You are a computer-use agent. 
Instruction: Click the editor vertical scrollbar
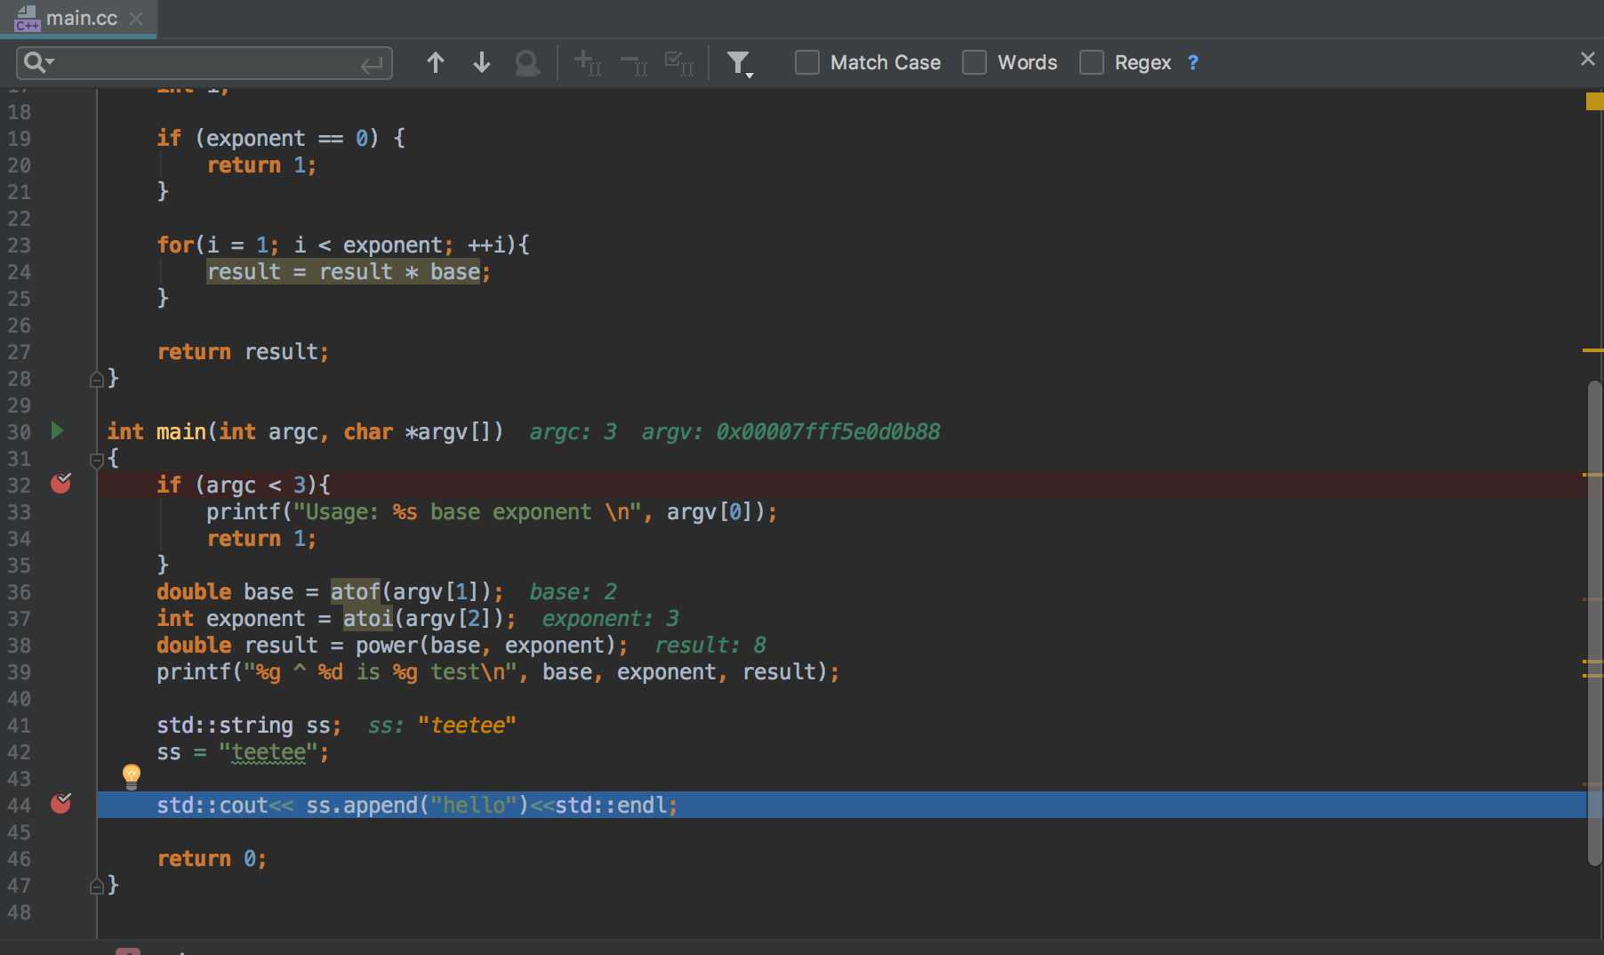click(1594, 622)
